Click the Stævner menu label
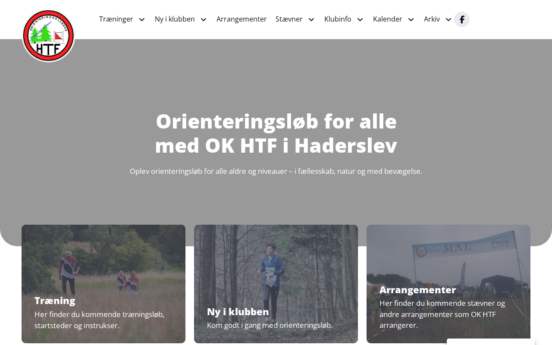This screenshot has width=552, height=345. click(x=289, y=19)
